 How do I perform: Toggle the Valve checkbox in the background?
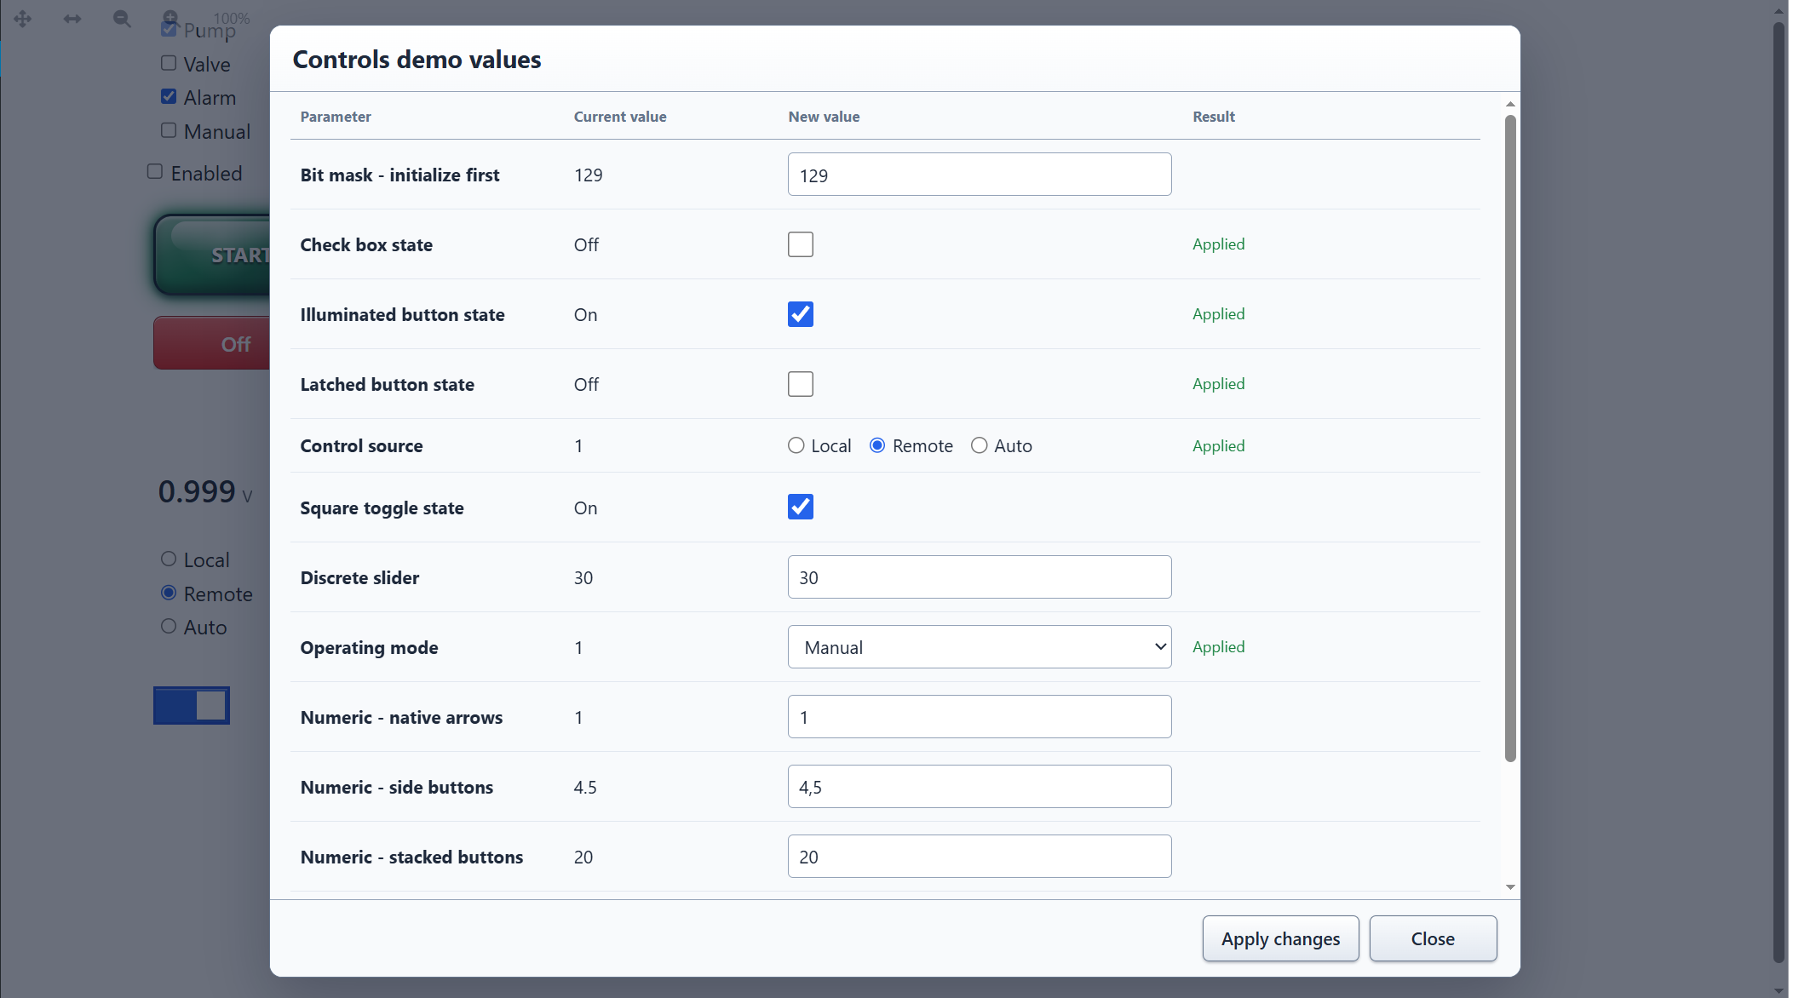tap(169, 63)
